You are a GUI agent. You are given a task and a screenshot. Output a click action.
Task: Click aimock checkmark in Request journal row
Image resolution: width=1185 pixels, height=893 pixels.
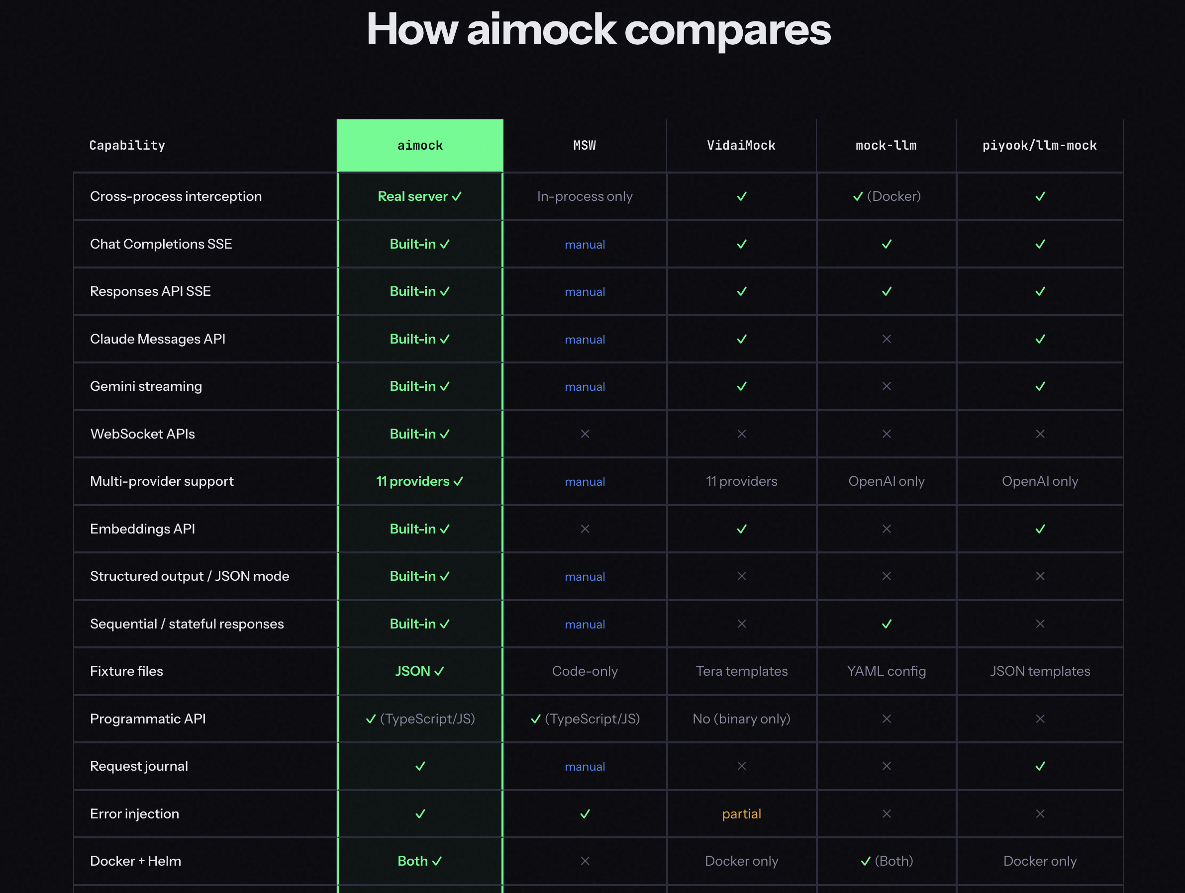420,767
